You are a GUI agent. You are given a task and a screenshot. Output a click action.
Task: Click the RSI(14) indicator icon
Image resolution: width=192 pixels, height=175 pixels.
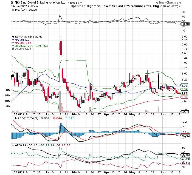pos(13,10)
